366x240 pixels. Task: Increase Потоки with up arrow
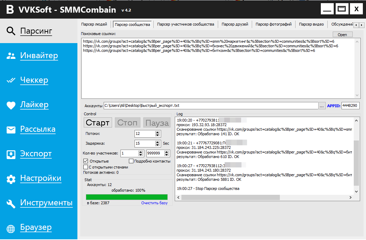tap(158, 132)
